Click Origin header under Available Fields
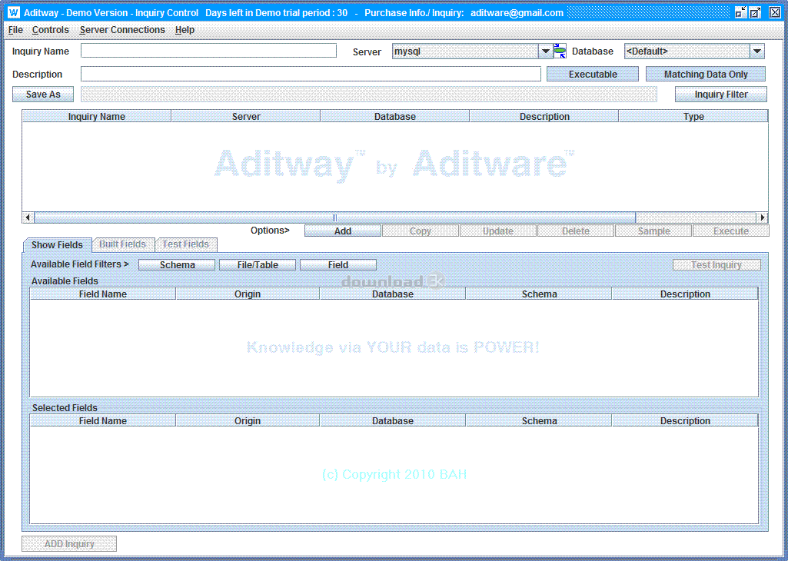The width and height of the screenshot is (788, 561). tap(248, 294)
